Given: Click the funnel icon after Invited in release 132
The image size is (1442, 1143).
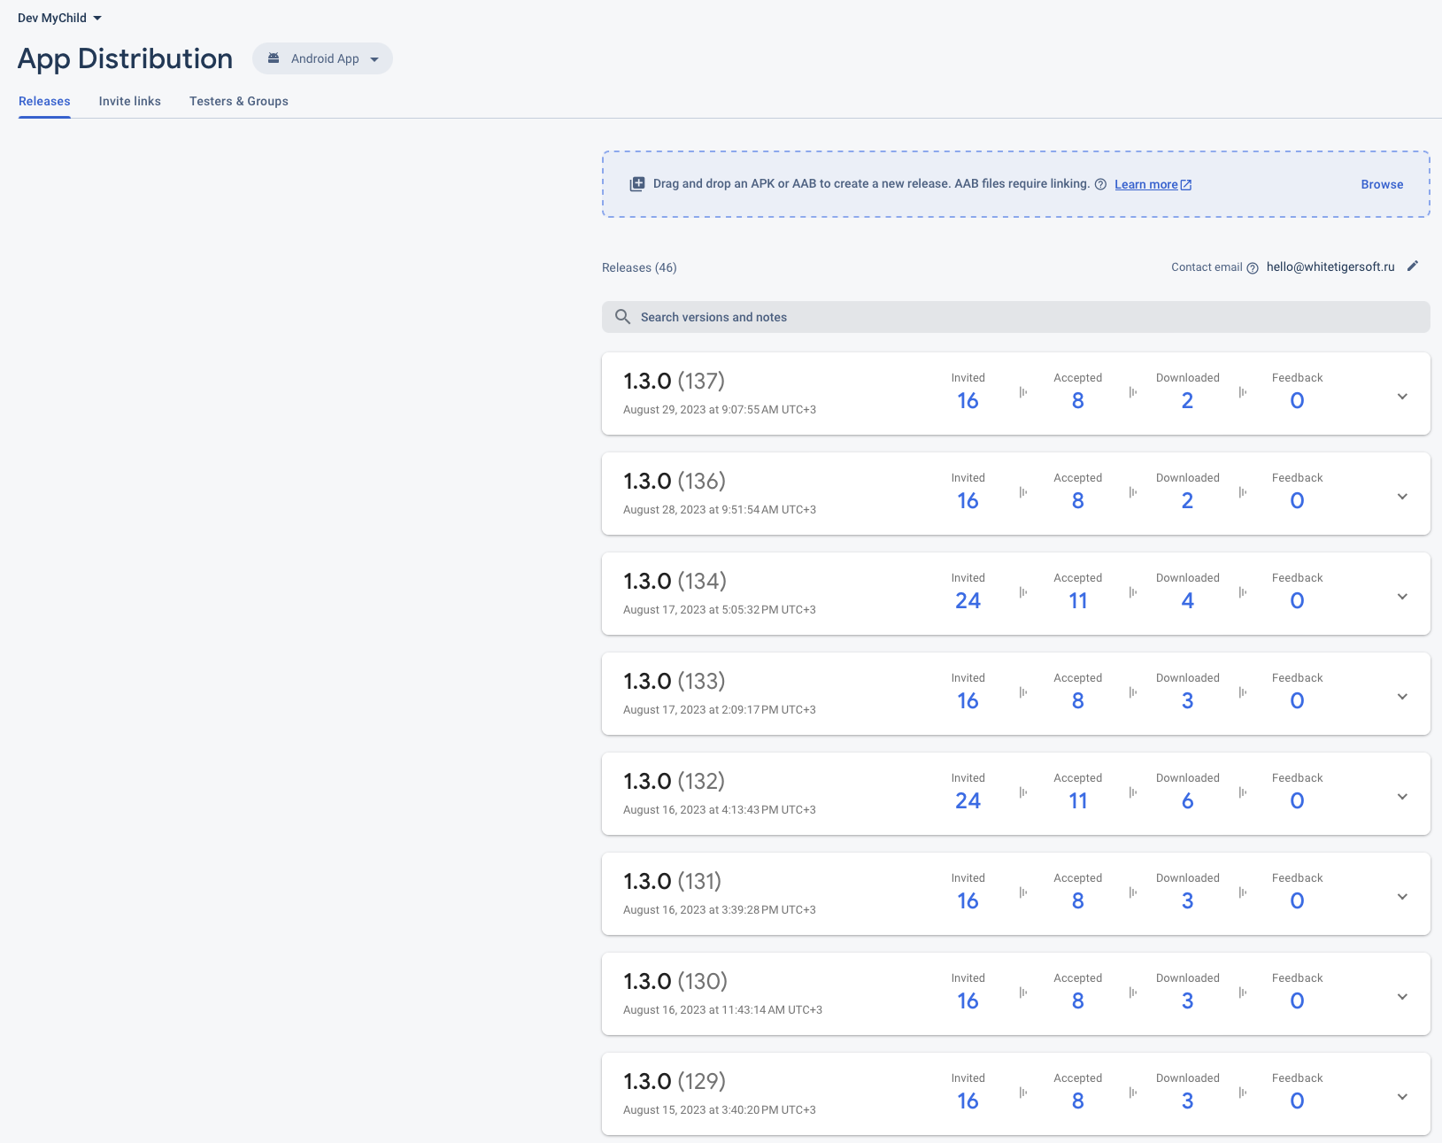Looking at the screenshot, I should click(1022, 792).
